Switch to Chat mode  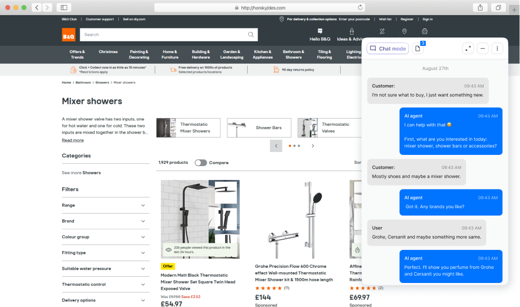pyautogui.click(x=388, y=49)
